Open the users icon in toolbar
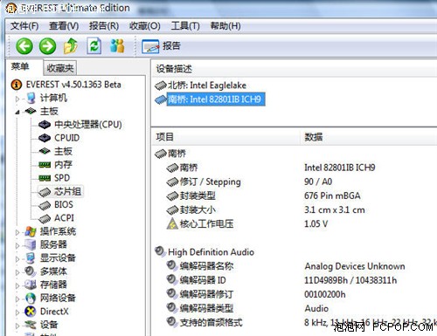Viewport: 437px width, 336px height. click(117, 46)
